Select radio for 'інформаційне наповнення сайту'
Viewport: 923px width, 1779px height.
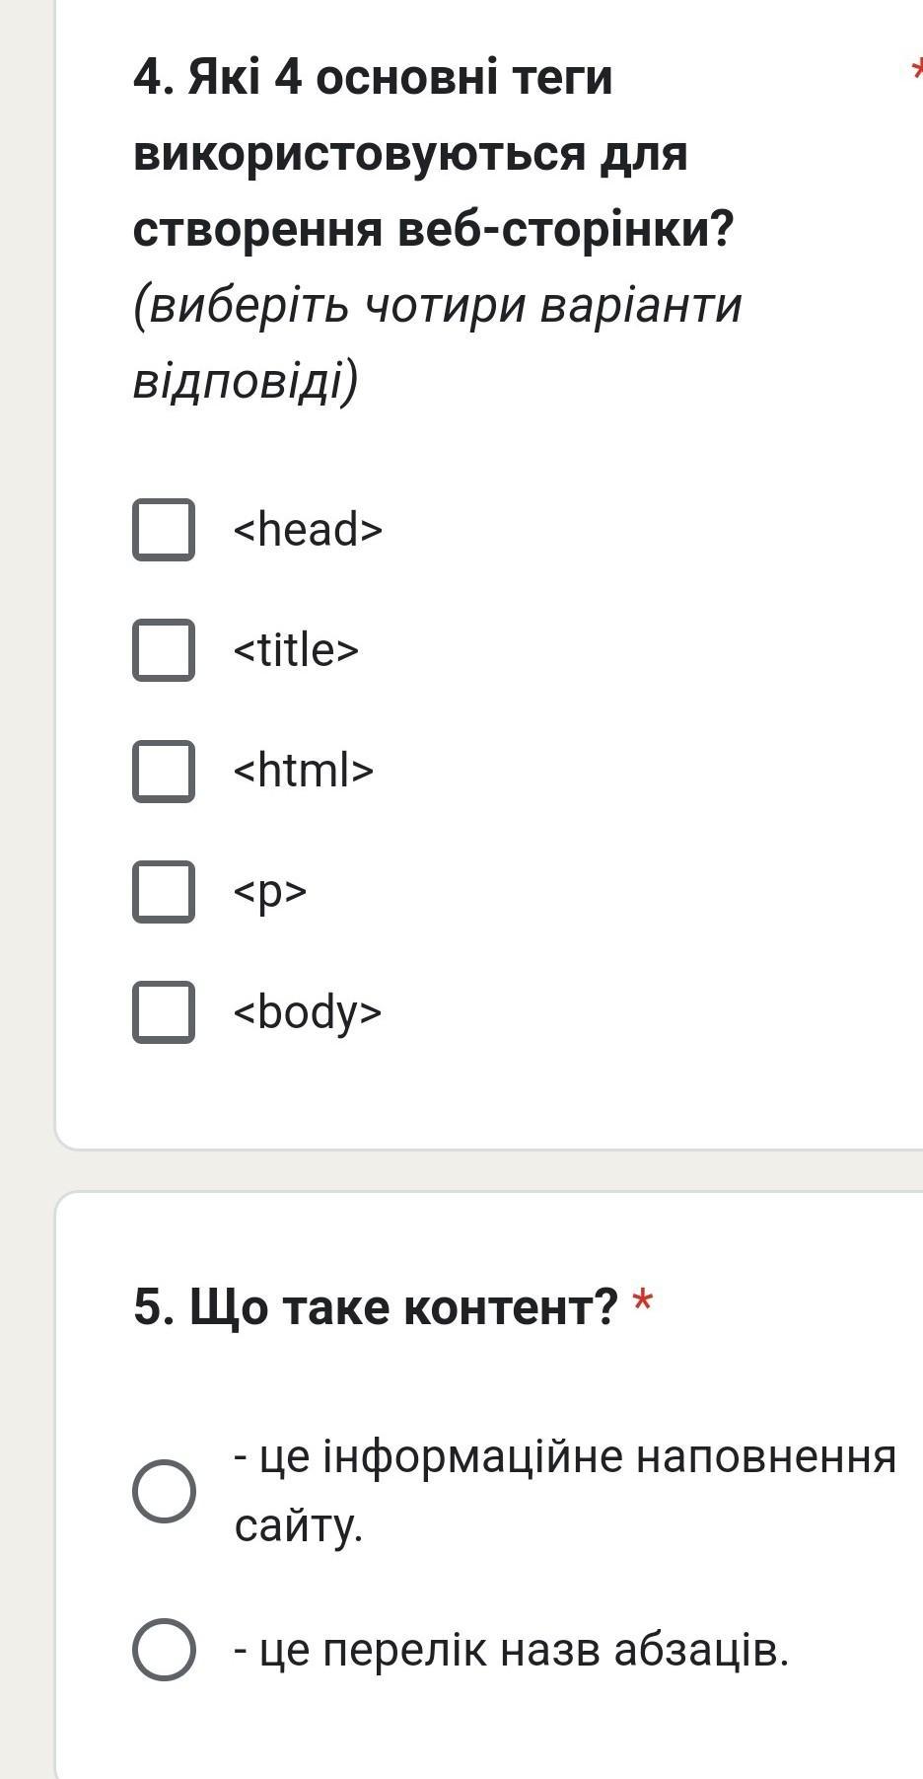(164, 1490)
